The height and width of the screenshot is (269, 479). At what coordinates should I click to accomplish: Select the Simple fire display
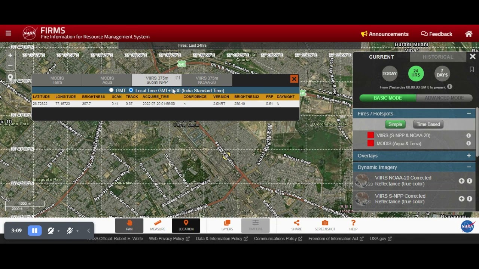click(x=395, y=124)
